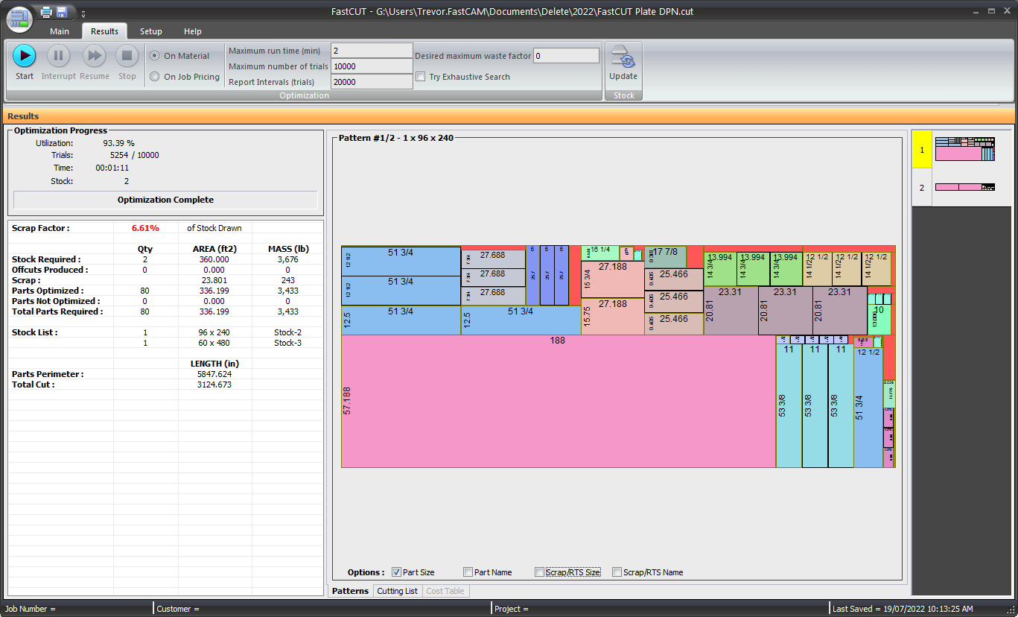Click the Stock Required mass 3,676
Viewport: 1018px width, 617px height.
tap(287, 259)
